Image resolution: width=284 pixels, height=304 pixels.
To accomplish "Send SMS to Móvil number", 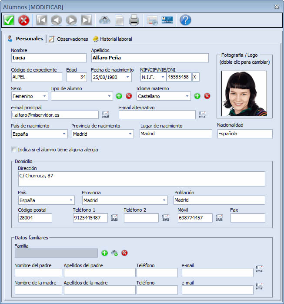I will click(x=219, y=218).
